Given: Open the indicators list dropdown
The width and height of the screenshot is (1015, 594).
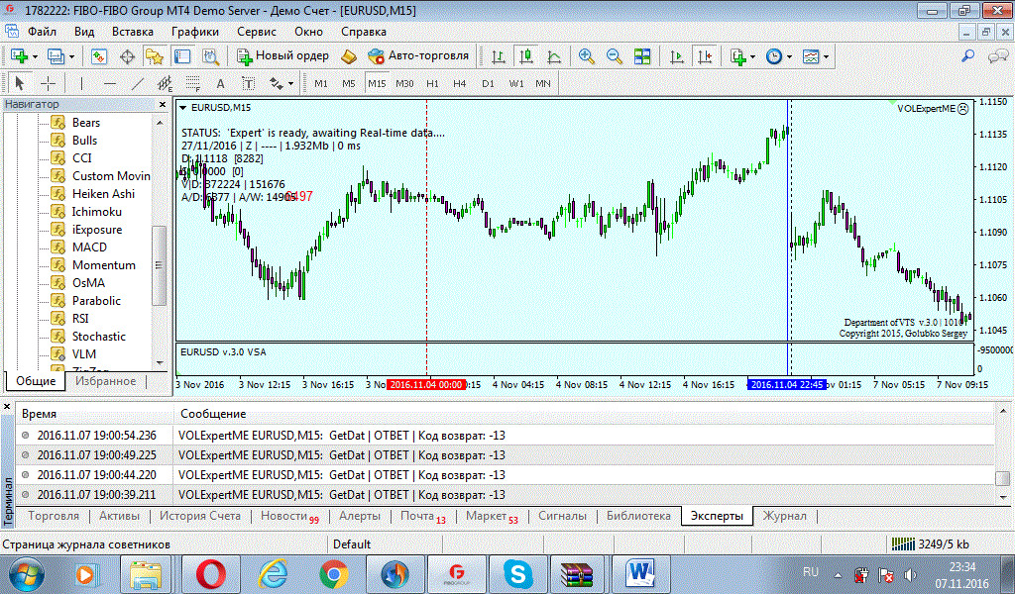Looking at the screenshot, I should pyautogui.click(x=742, y=56).
